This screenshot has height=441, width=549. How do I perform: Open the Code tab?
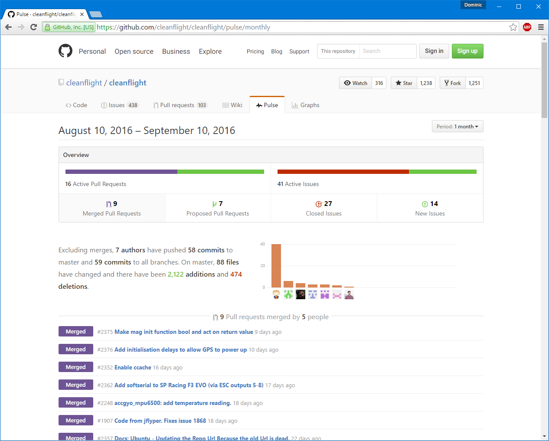(x=76, y=105)
